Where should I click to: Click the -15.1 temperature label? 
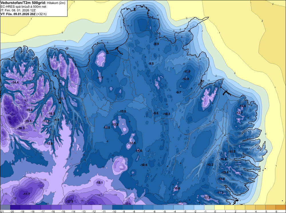99,183
